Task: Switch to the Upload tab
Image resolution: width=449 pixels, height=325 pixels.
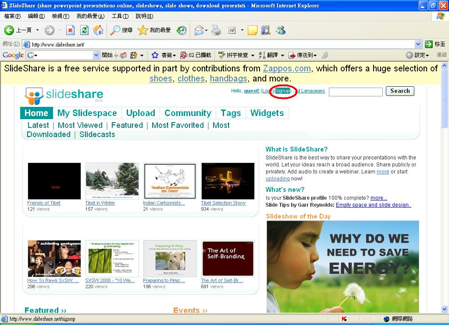Action: coord(141,113)
